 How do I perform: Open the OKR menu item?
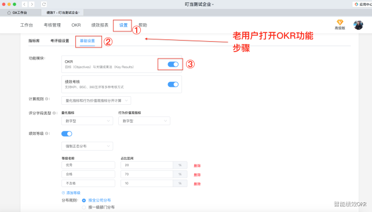click(76, 25)
